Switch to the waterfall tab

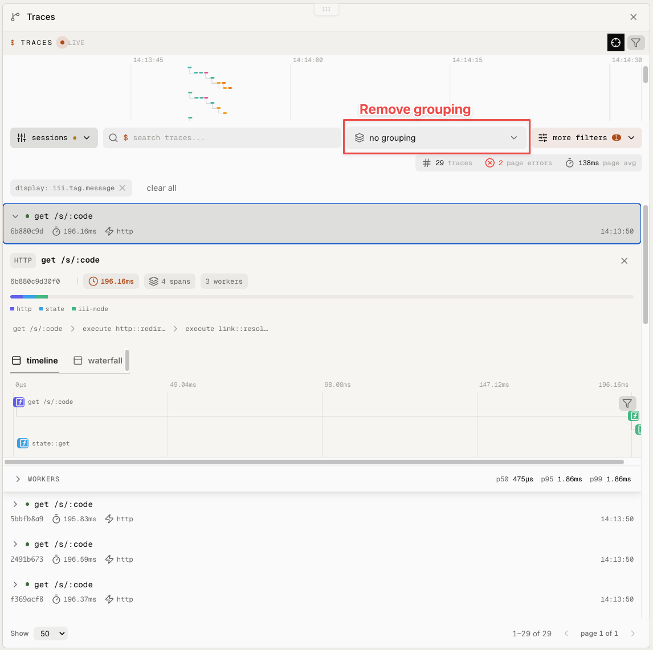pyautogui.click(x=98, y=361)
